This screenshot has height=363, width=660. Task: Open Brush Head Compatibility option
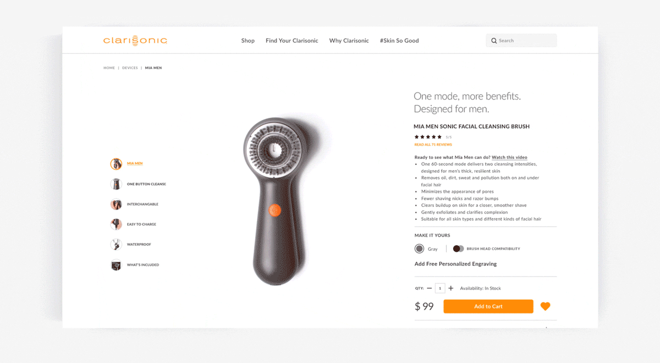(486, 249)
